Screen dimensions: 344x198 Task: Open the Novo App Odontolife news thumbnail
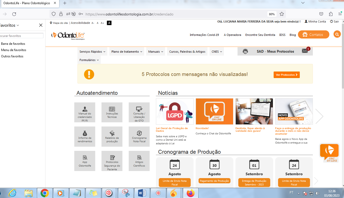pyautogui.click(x=294, y=111)
